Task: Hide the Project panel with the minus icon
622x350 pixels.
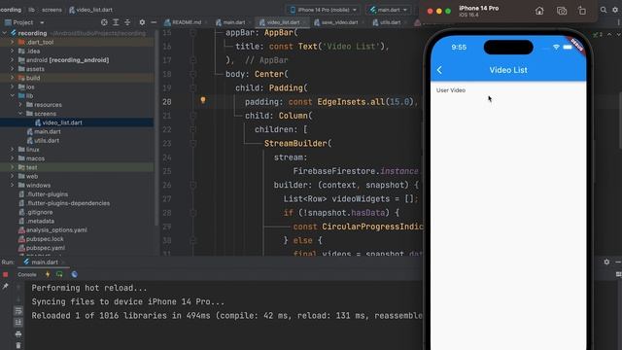Action: coord(154,22)
